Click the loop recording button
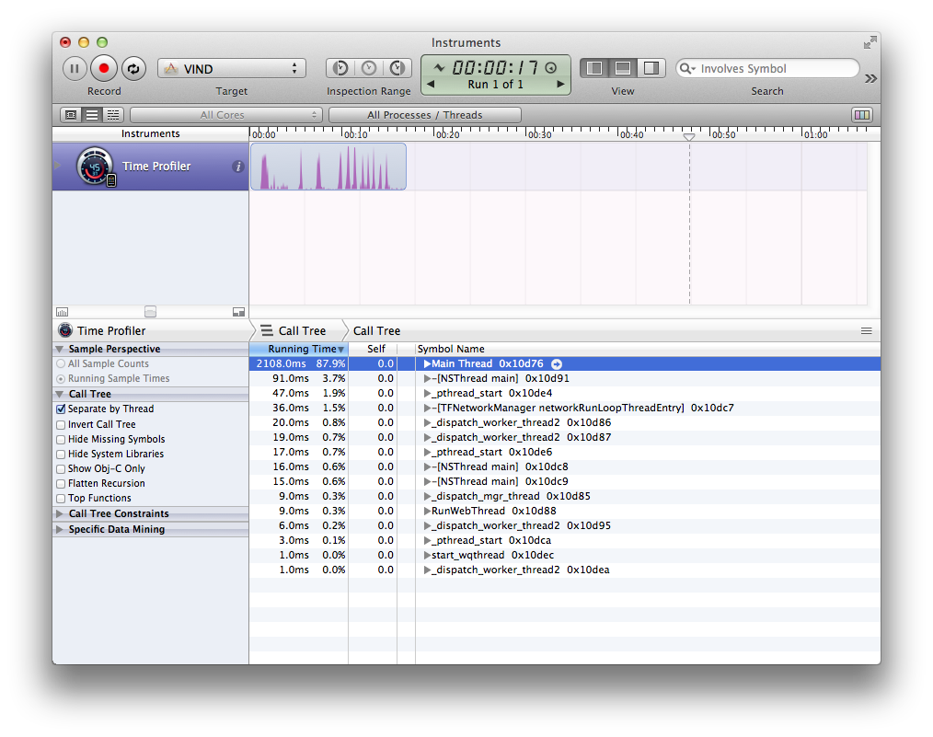The height and width of the screenshot is (737, 933). click(133, 68)
